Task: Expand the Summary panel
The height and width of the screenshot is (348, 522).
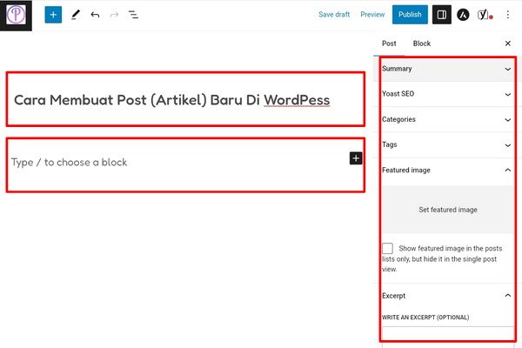Action: coord(446,69)
